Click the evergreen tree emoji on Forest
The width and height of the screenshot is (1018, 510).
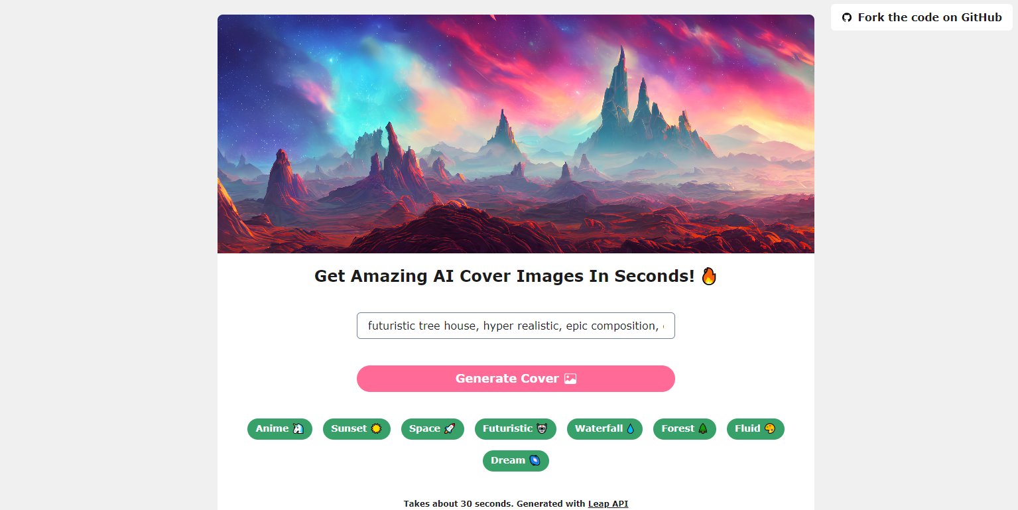tap(703, 429)
